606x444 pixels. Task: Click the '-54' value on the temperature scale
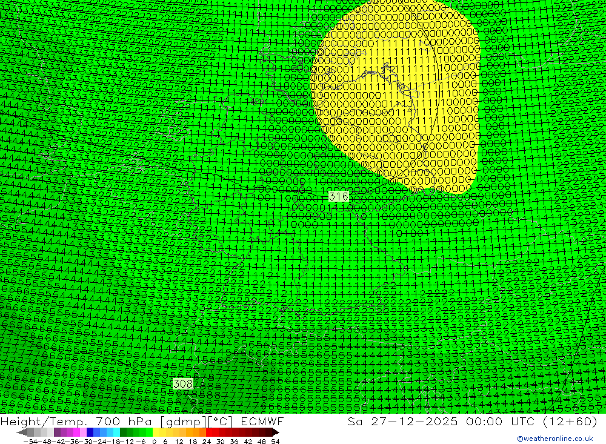coord(31,442)
